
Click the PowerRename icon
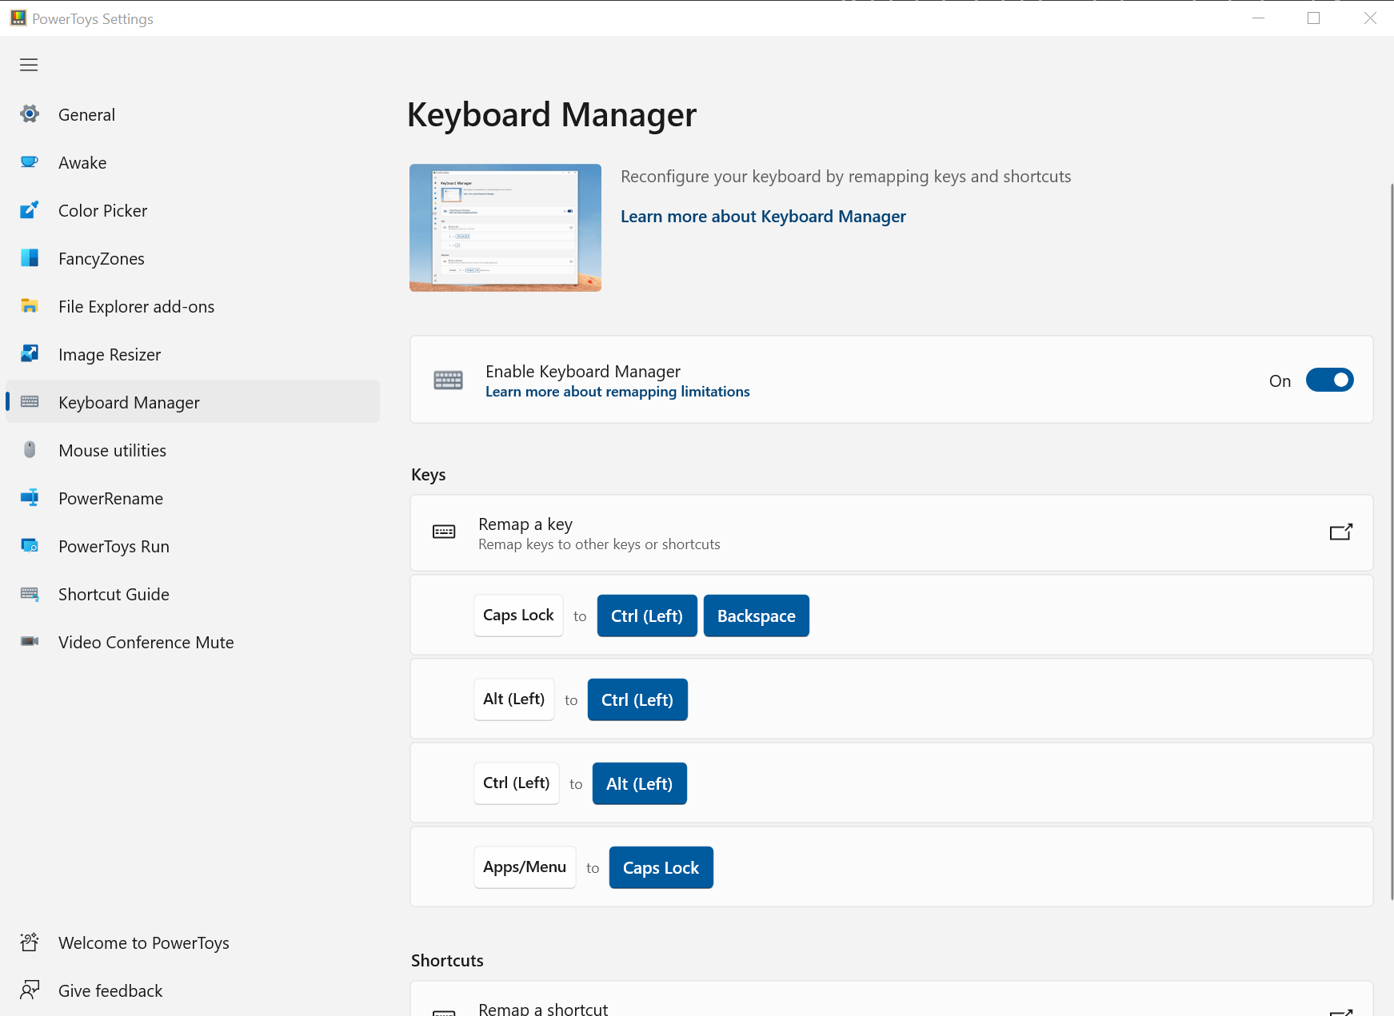coord(30,498)
